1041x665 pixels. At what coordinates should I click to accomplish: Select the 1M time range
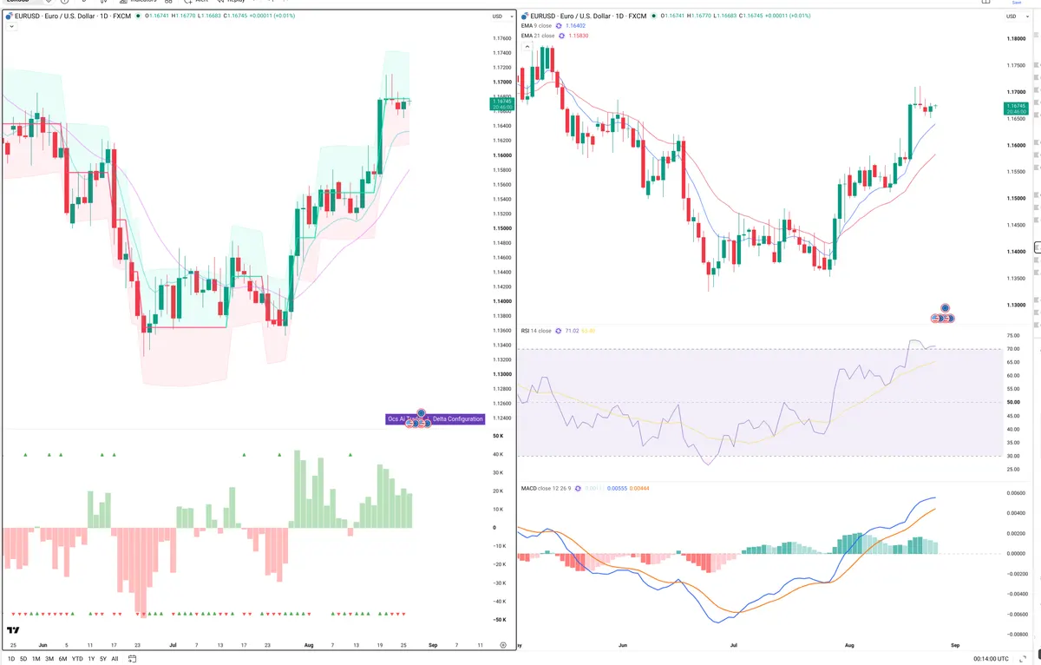pyautogui.click(x=36, y=659)
